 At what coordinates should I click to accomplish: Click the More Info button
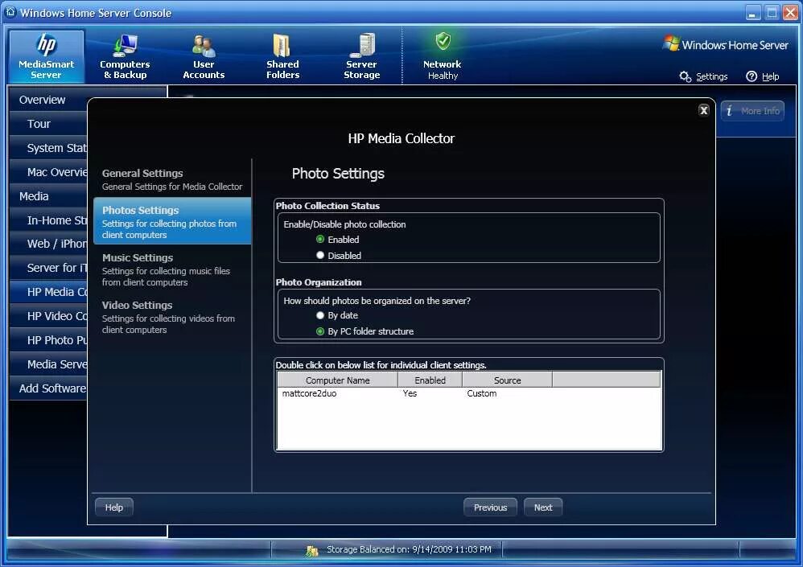[x=752, y=111]
